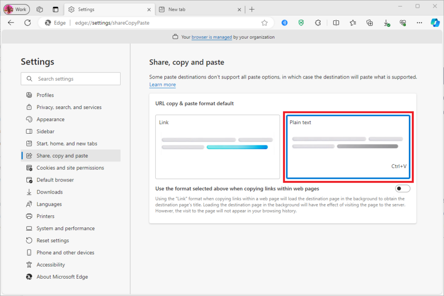This screenshot has height=296, width=444.
Task: Open Reset settings
Action: click(71, 240)
